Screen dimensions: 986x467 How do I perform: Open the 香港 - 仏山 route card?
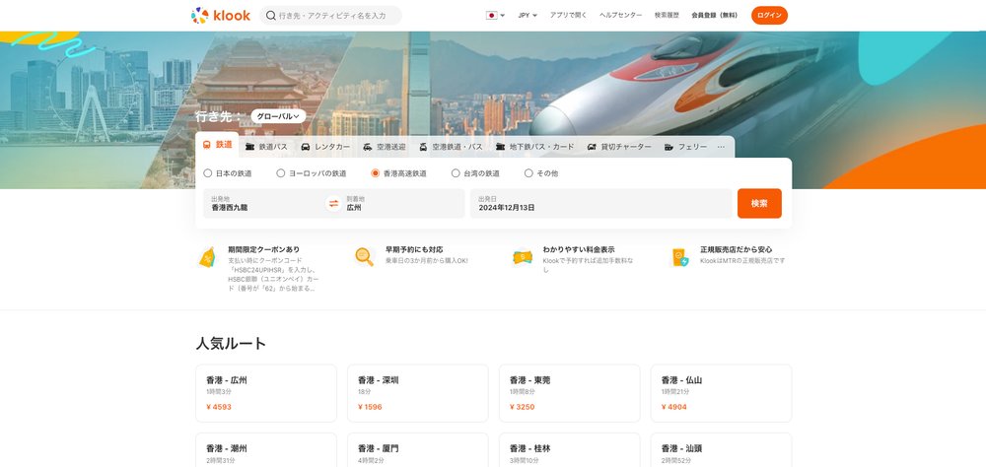[721, 393]
